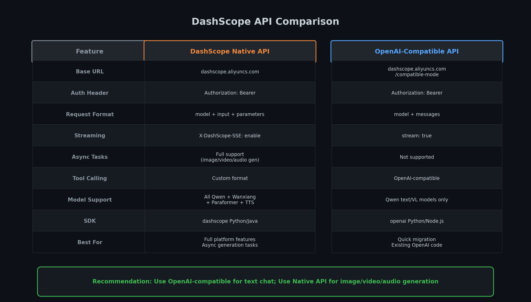The height and width of the screenshot is (302, 531).
Task: Click the 'X-DashScope-SSE: enable' cell
Action: click(x=230, y=136)
